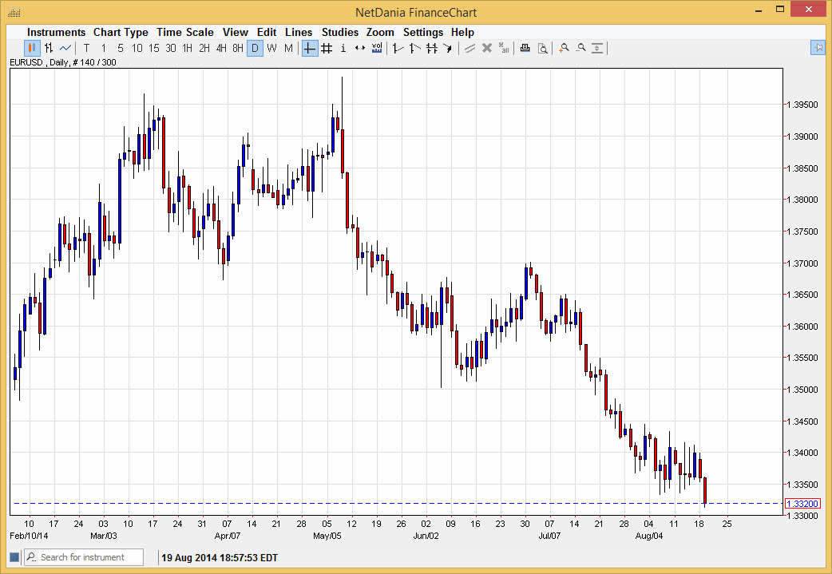Click the remove all objects icon
832x574 pixels.
pyautogui.click(x=504, y=48)
